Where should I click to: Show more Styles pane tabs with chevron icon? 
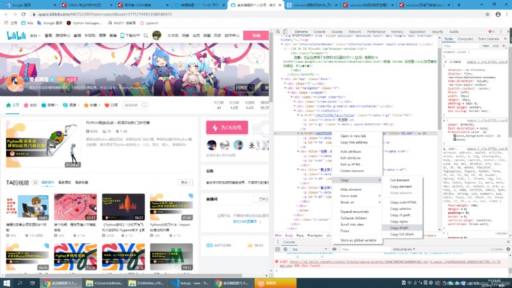click(506, 39)
